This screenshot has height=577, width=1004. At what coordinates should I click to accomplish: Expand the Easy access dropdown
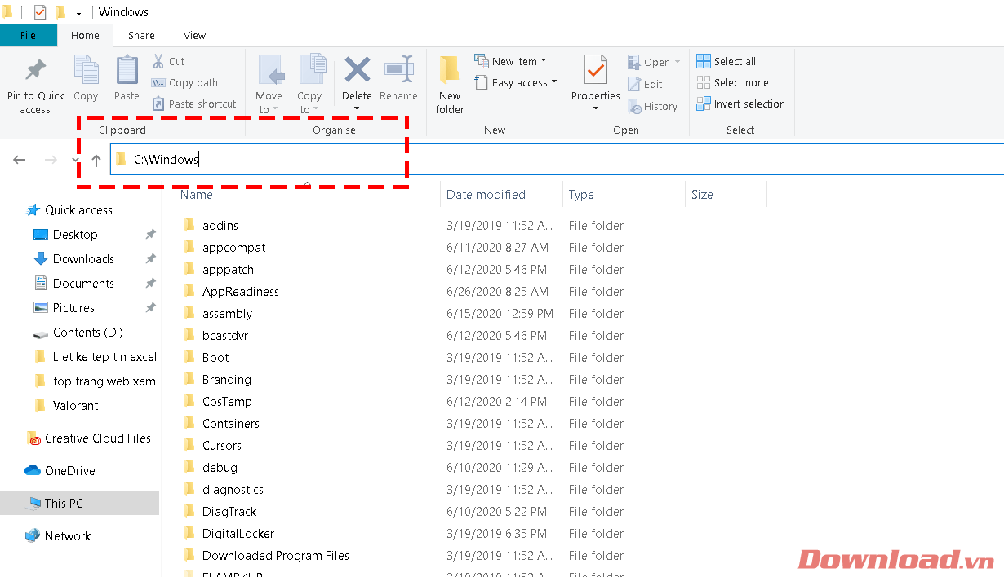tap(516, 82)
